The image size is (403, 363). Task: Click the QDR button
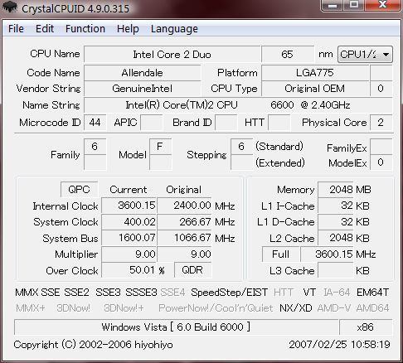(192, 270)
